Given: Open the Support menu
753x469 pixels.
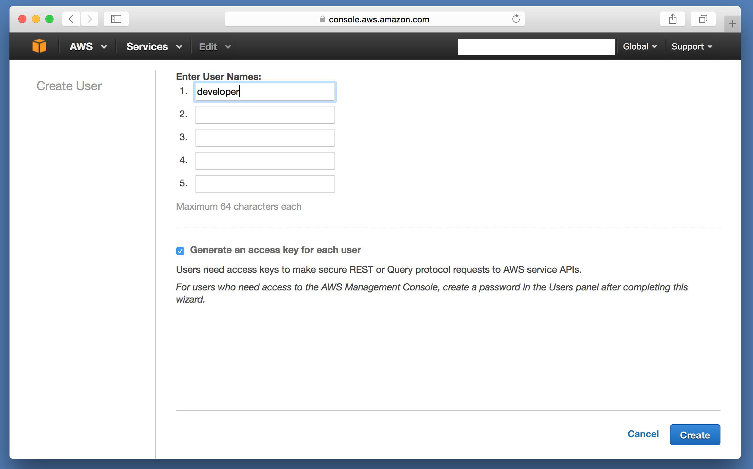Looking at the screenshot, I should point(692,46).
